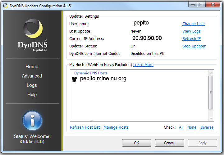Click the Disabled on this PC value

(x=148, y=53)
